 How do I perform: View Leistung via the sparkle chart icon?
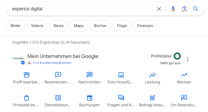[x=152, y=75]
